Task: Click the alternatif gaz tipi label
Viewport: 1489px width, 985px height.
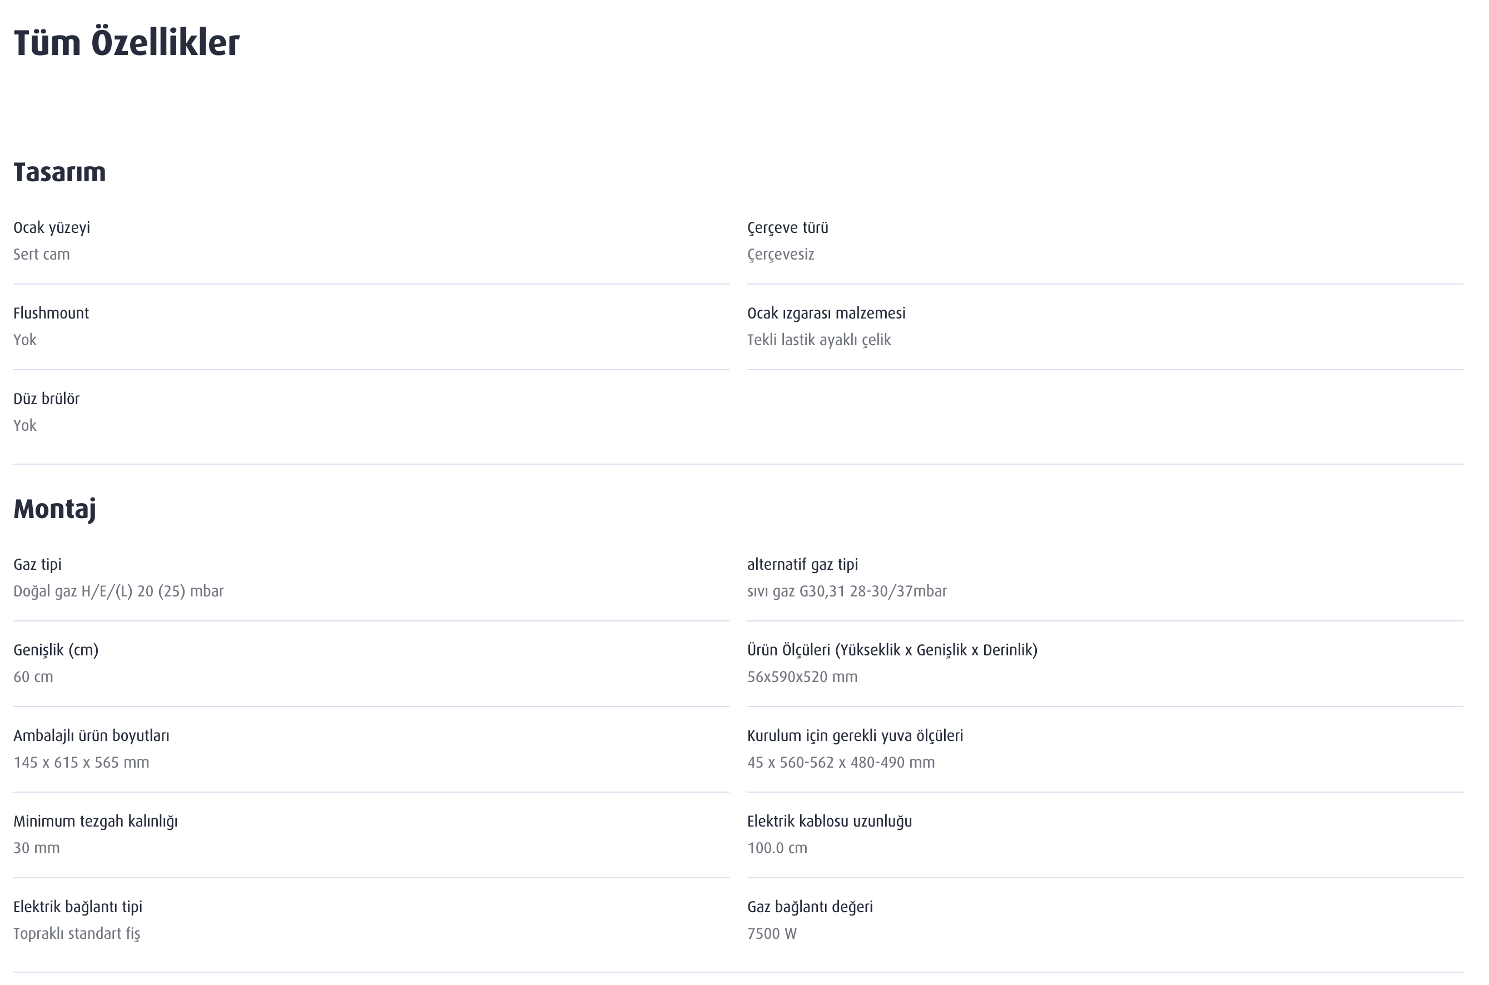Action: pyautogui.click(x=802, y=564)
